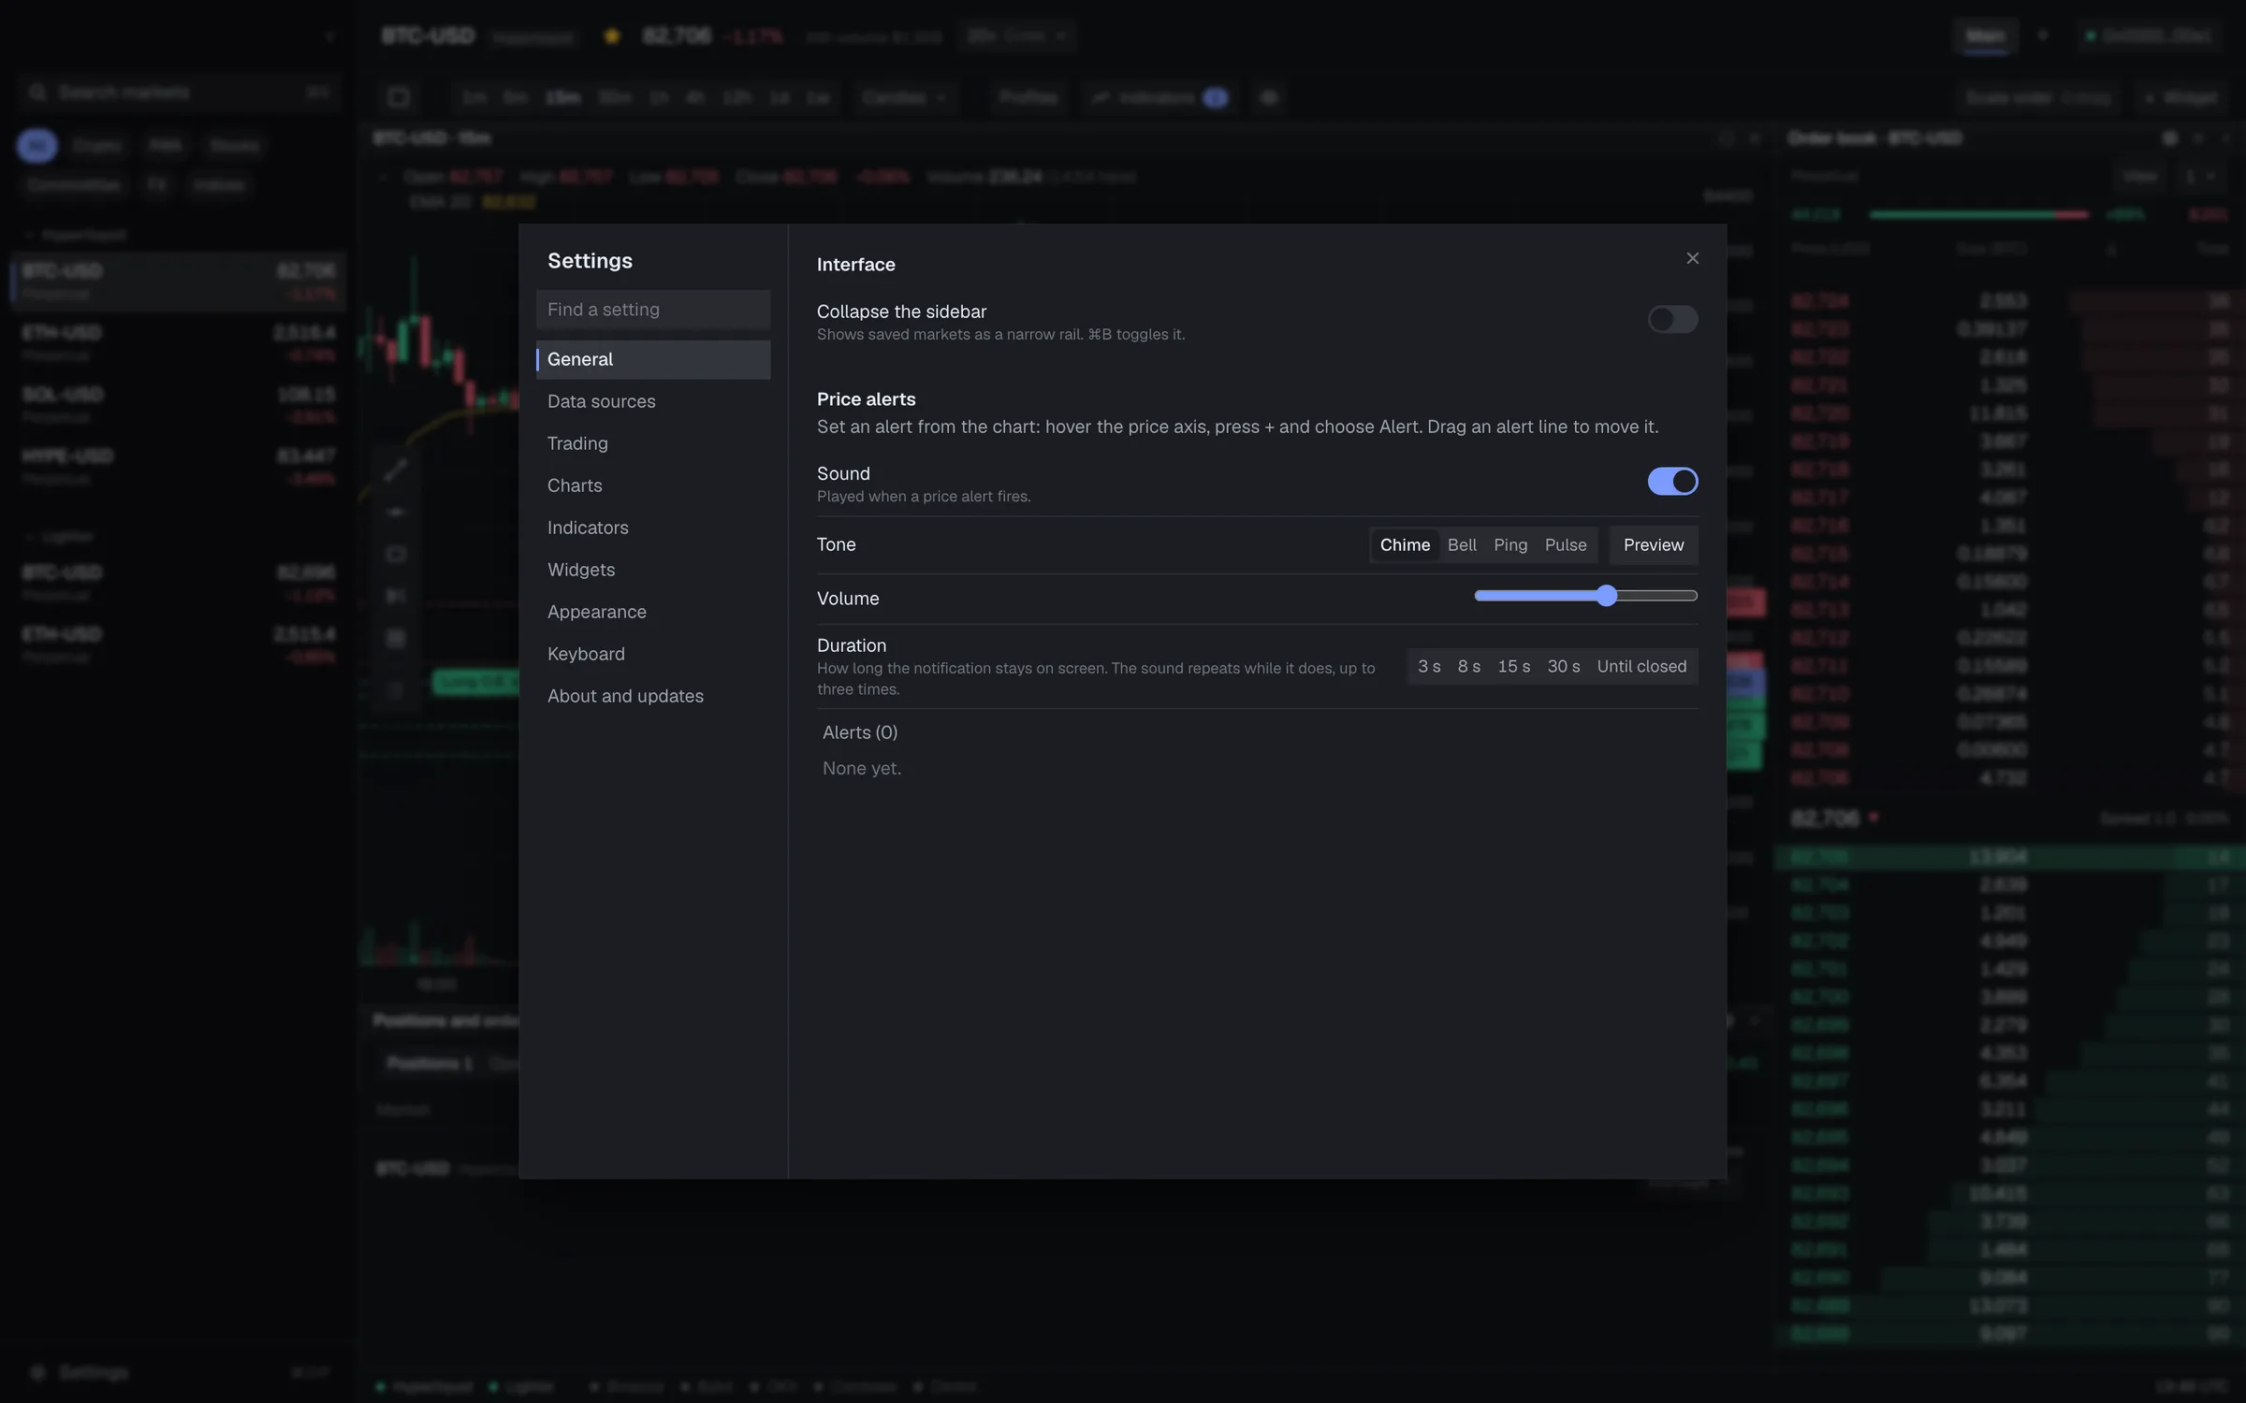Open About and updates section
The height and width of the screenshot is (1403, 2246).
click(x=653, y=696)
